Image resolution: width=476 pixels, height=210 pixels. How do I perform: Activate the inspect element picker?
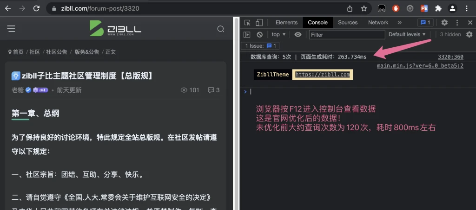(x=247, y=22)
